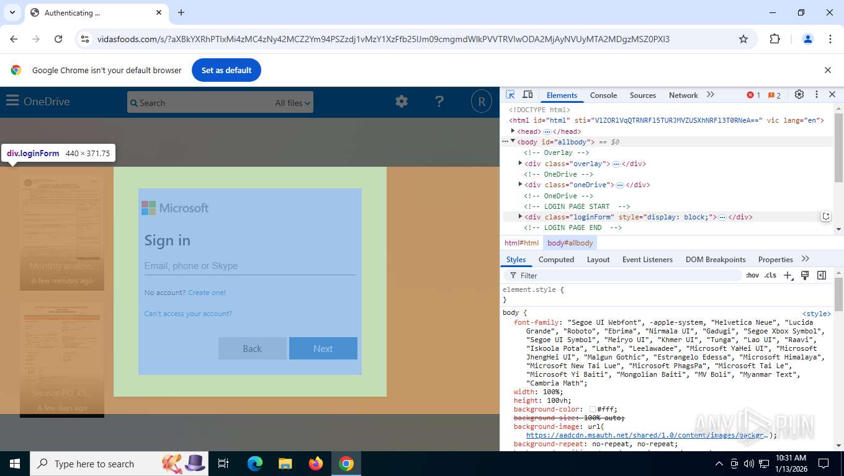The image size is (844, 476).
Task: Open the DOM Breakpoints tab
Action: [716, 260]
